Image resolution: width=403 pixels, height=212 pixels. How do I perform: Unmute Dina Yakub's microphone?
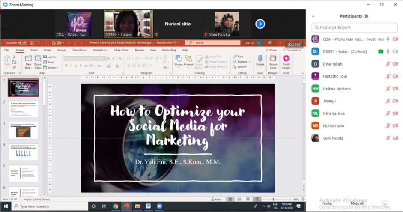click(x=388, y=64)
